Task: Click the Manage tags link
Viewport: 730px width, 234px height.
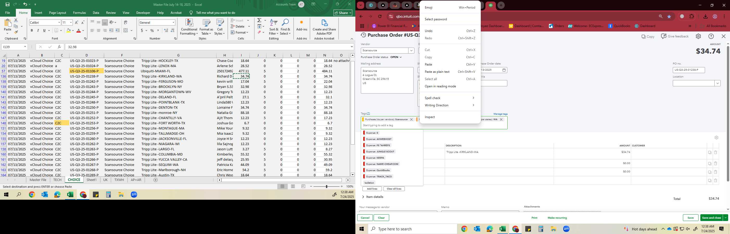Action: (501, 114)
